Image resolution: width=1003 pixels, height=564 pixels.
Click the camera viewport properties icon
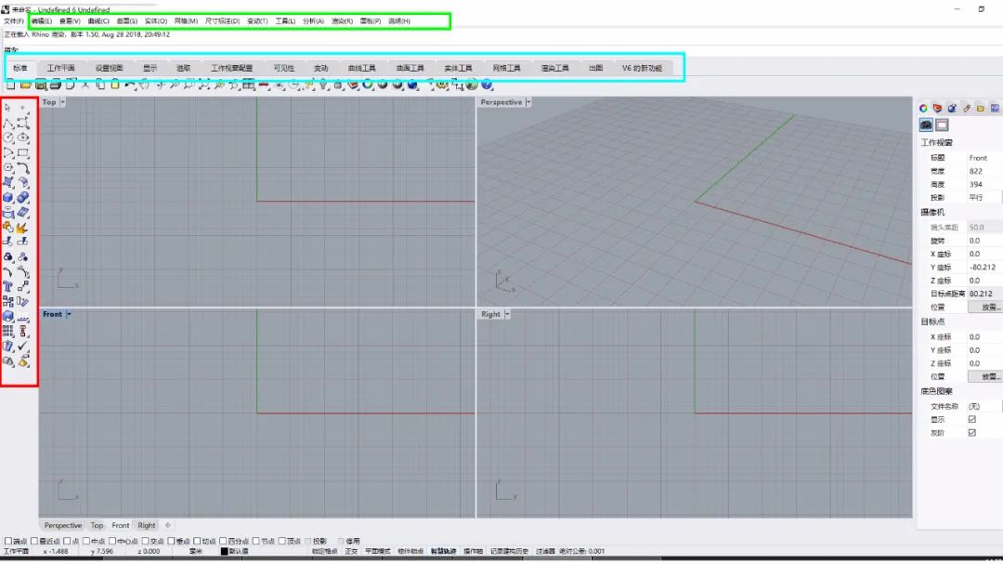pyautogui.click(x=926, y=125)
